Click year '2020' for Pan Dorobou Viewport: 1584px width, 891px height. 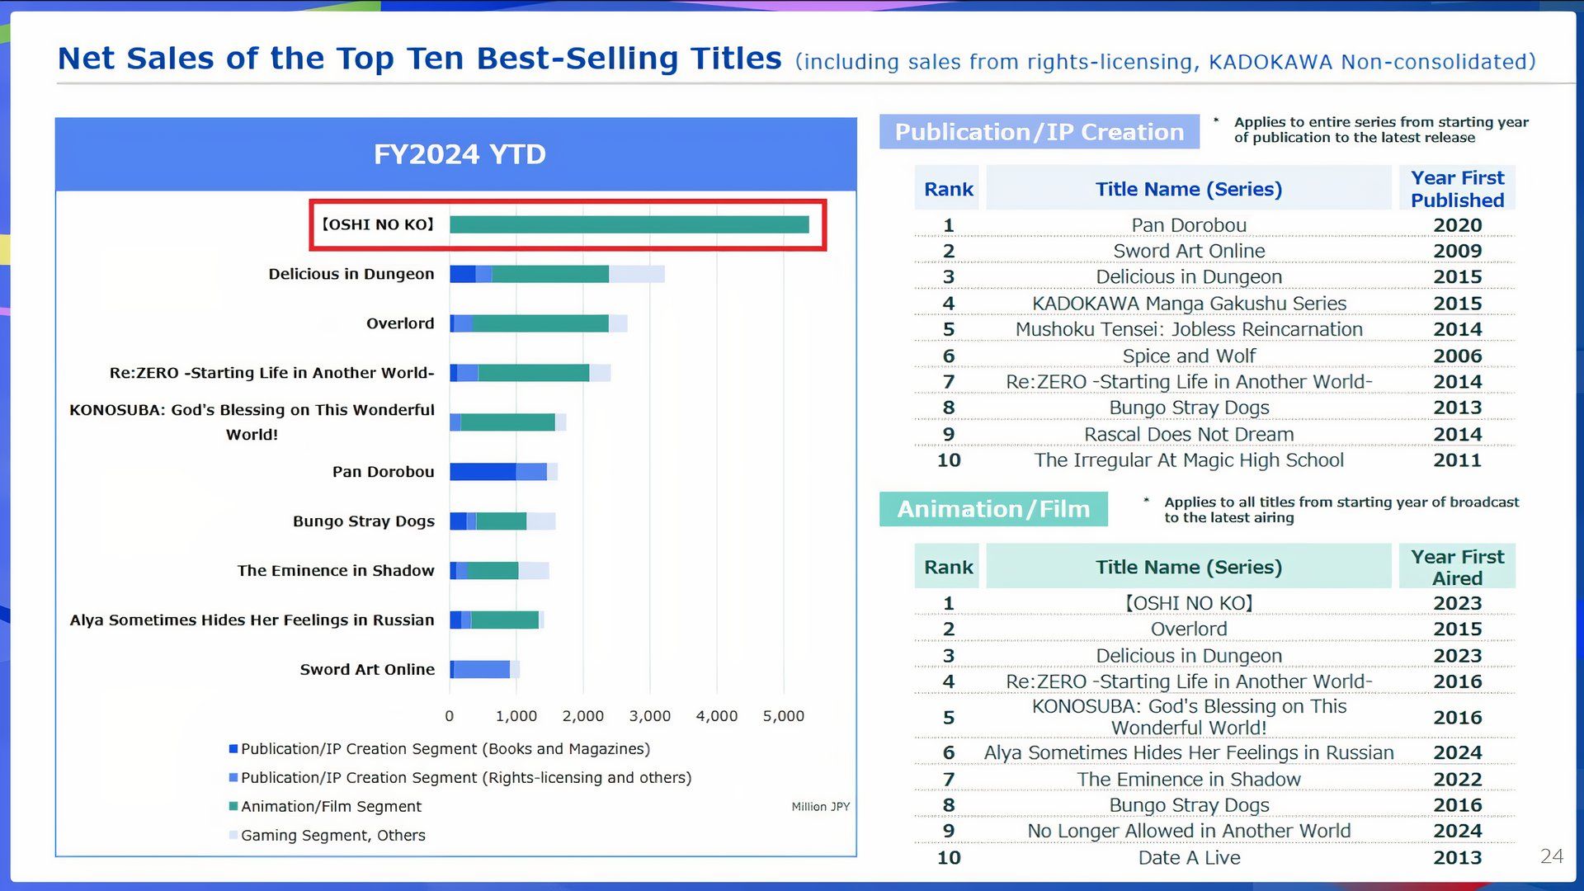tap(1457, 225)
